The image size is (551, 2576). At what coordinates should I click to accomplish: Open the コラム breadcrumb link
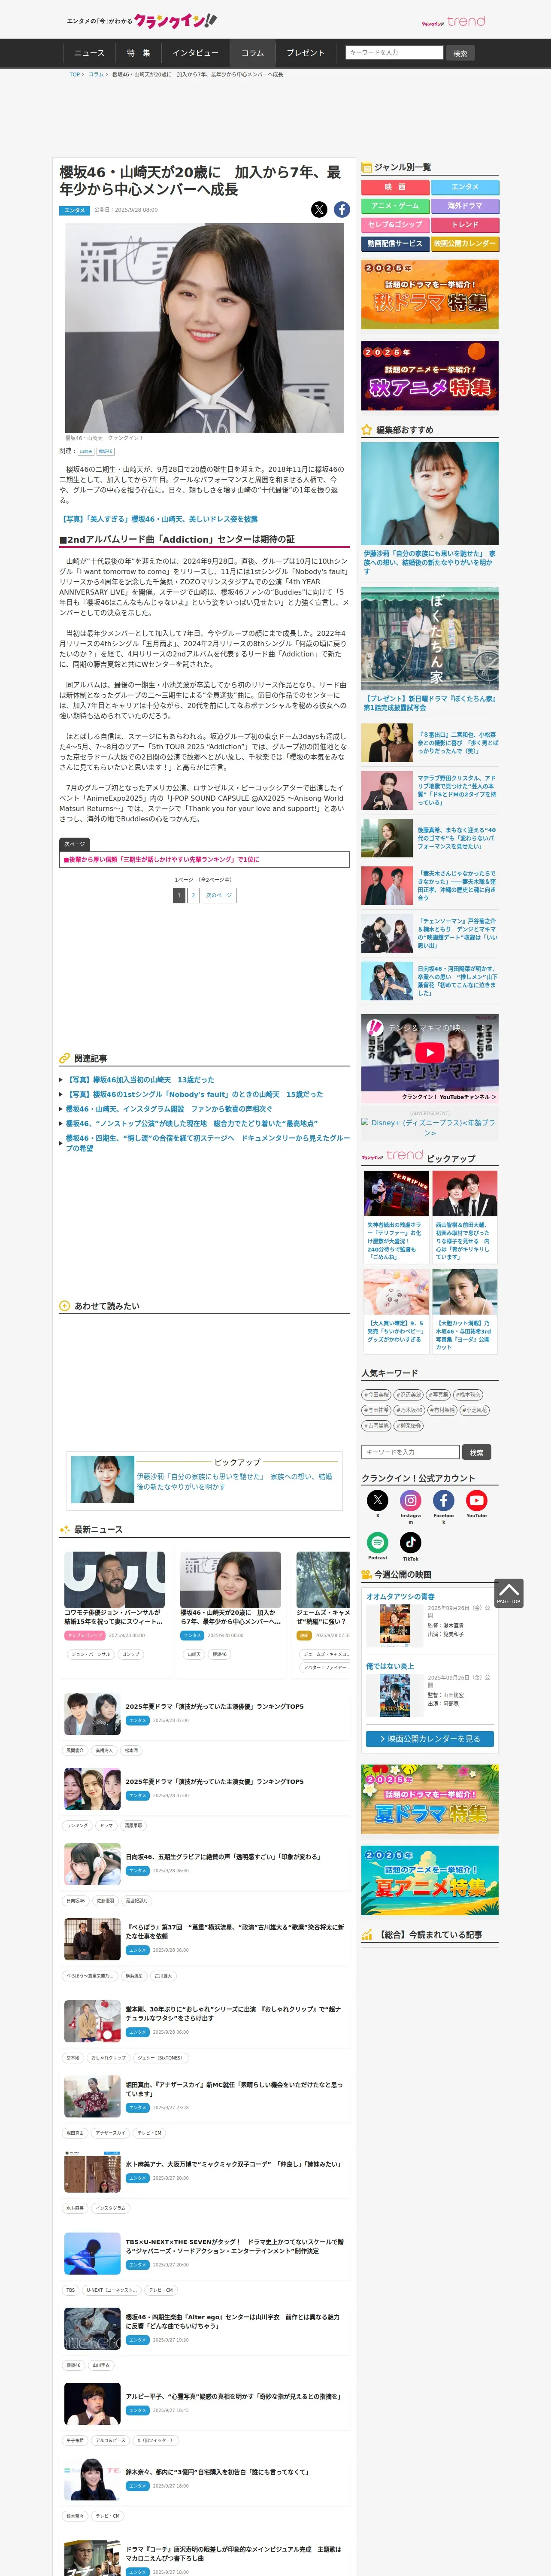(x=96, y=74)
